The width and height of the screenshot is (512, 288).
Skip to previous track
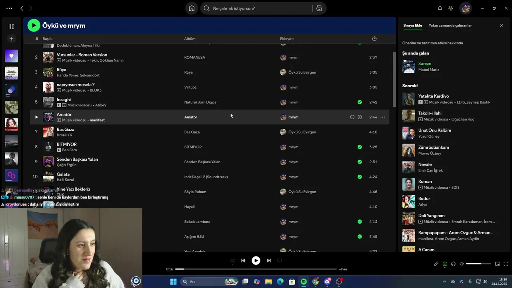(243, 260)
